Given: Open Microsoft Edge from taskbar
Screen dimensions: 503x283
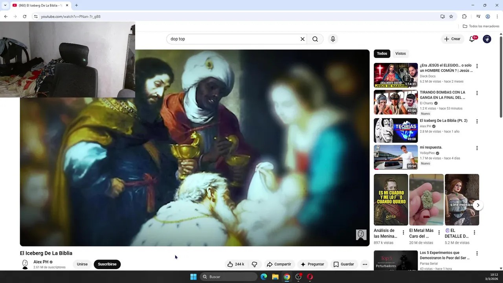Looking at the screenshot, I should pyautogui.click(x=264, y=277).
